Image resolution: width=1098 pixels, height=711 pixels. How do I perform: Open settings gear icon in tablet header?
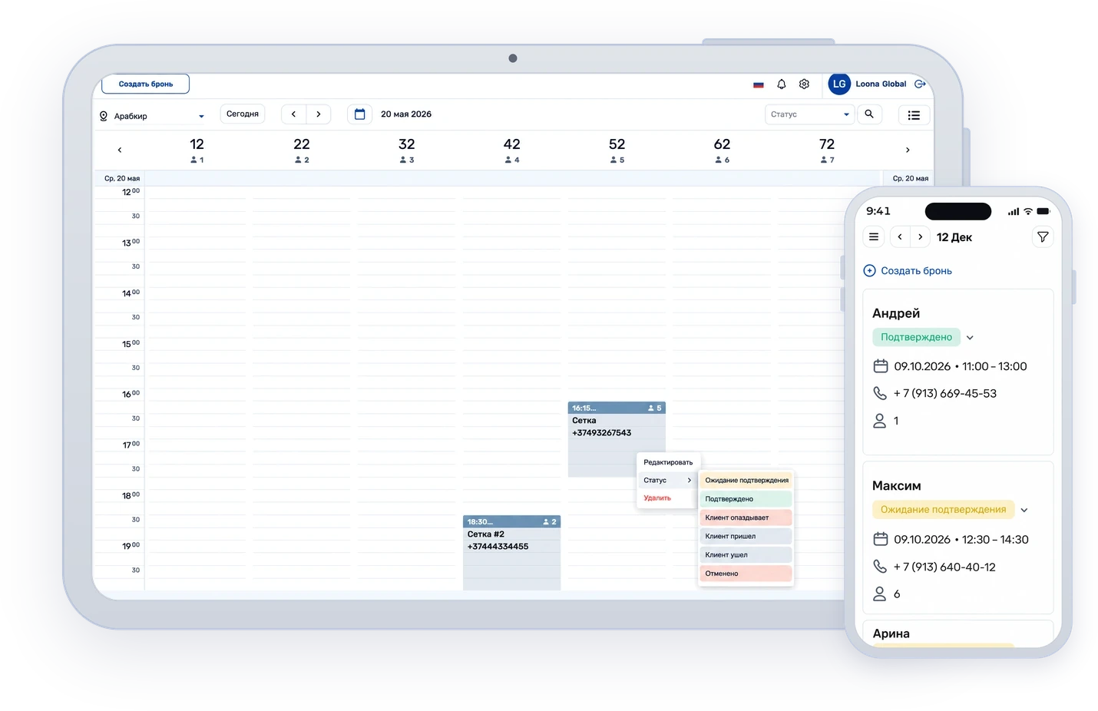[x=804, y=84]
